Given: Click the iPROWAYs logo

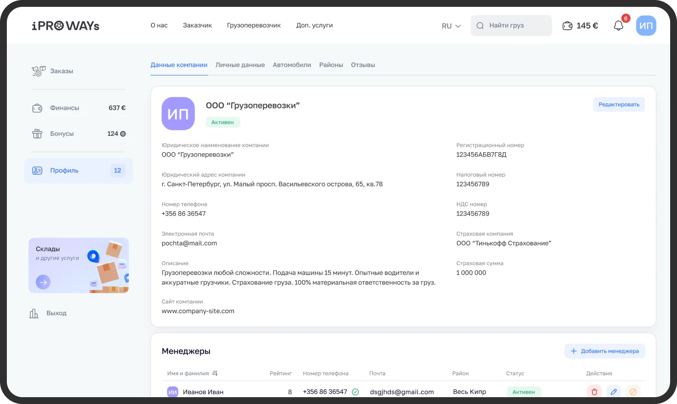Looking at the screenshot, I should 65,26.
